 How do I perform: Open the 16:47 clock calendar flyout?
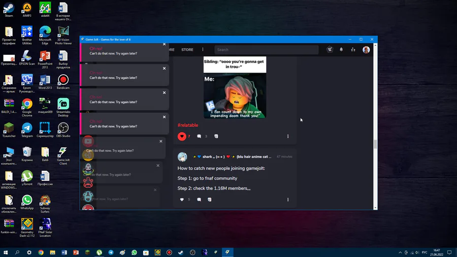(437, 252)
